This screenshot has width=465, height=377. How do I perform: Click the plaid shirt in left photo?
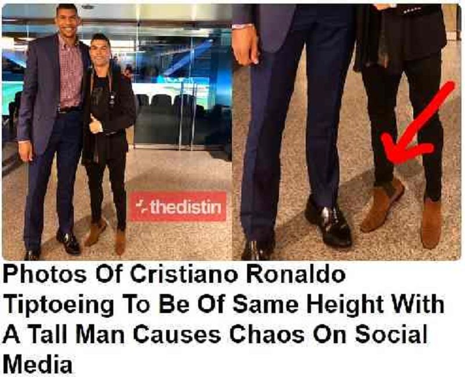[70, 73]
